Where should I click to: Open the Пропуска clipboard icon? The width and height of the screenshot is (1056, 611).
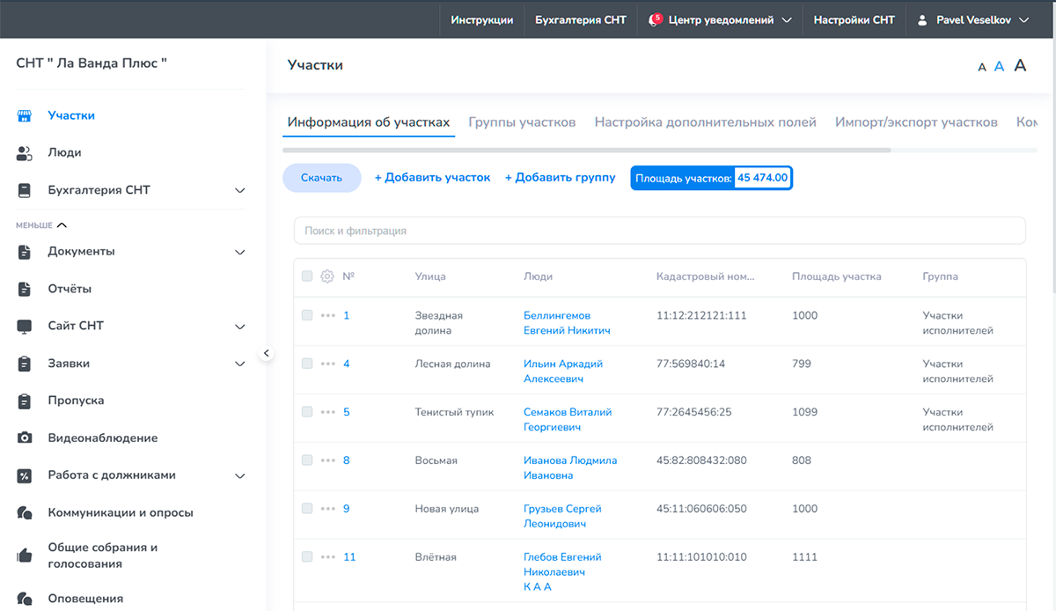[25, 401]
